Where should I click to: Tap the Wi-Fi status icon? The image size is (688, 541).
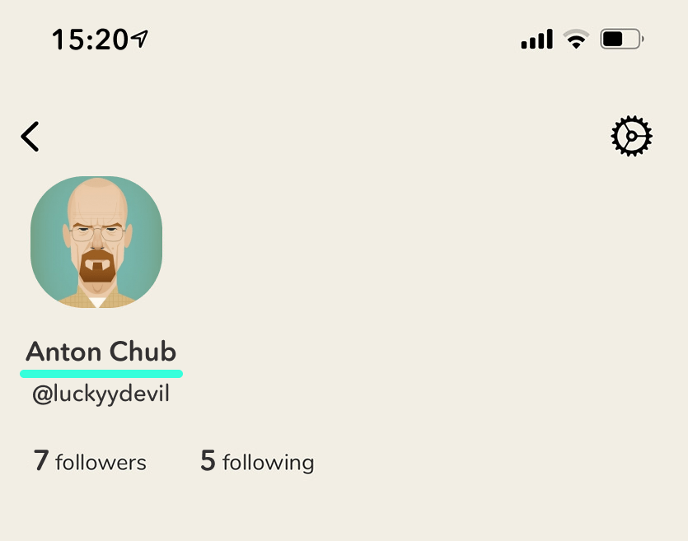[x=576, y=39]
